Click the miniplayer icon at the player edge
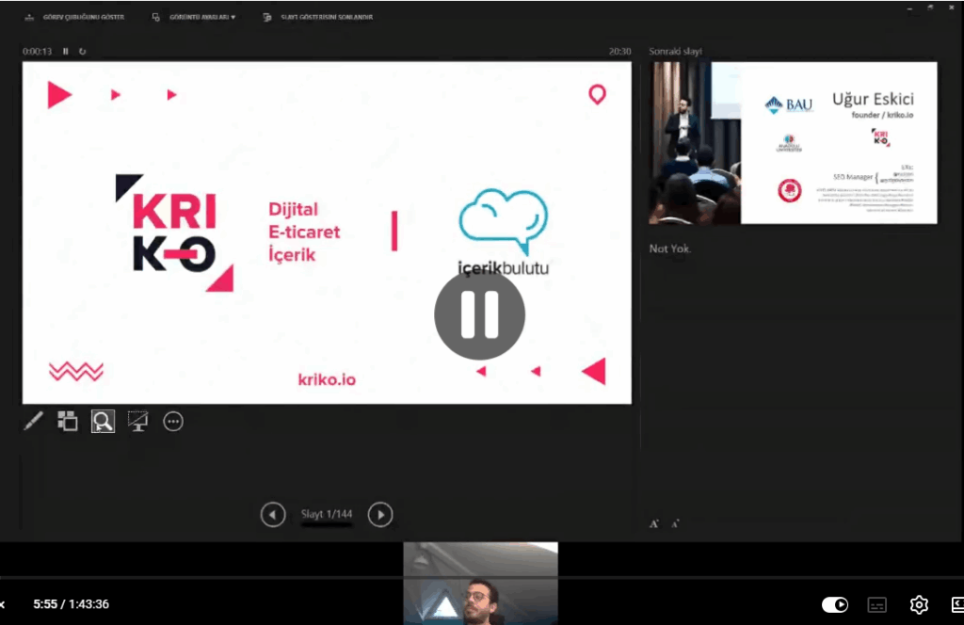Image resolution: width=964 pixels, height=625 pixels. 957,604
